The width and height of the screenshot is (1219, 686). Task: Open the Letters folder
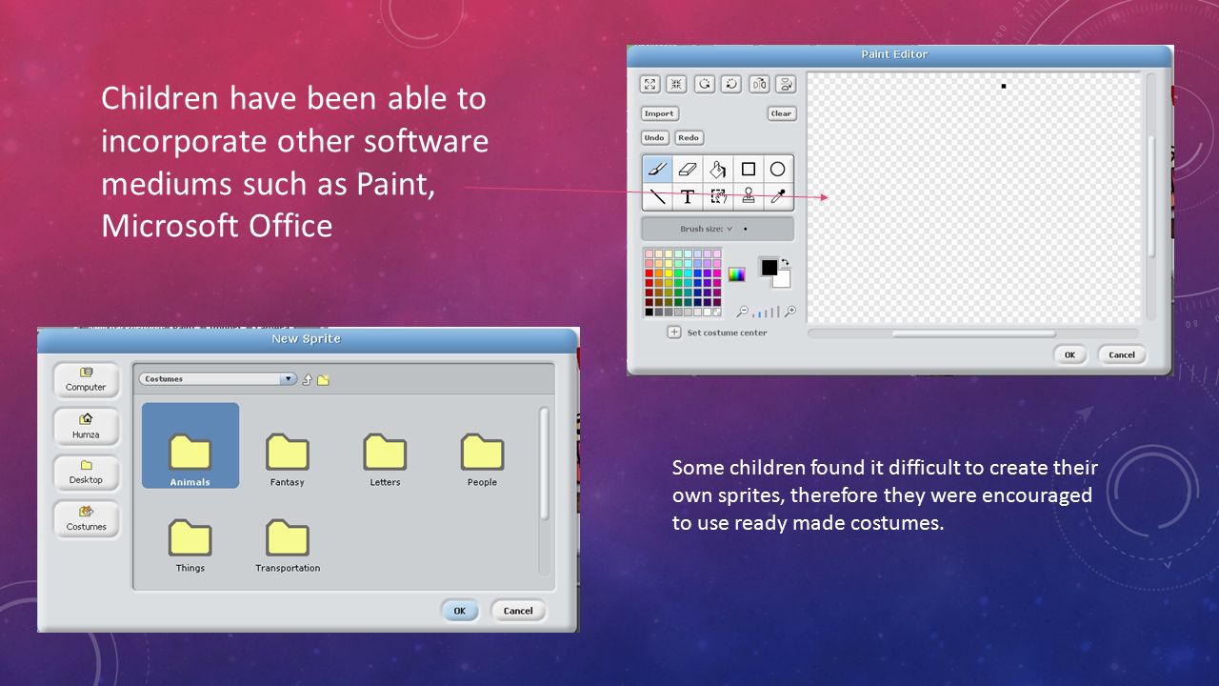point(385,459)
